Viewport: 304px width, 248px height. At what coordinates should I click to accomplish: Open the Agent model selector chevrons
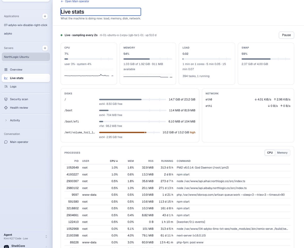click(46, 236)
